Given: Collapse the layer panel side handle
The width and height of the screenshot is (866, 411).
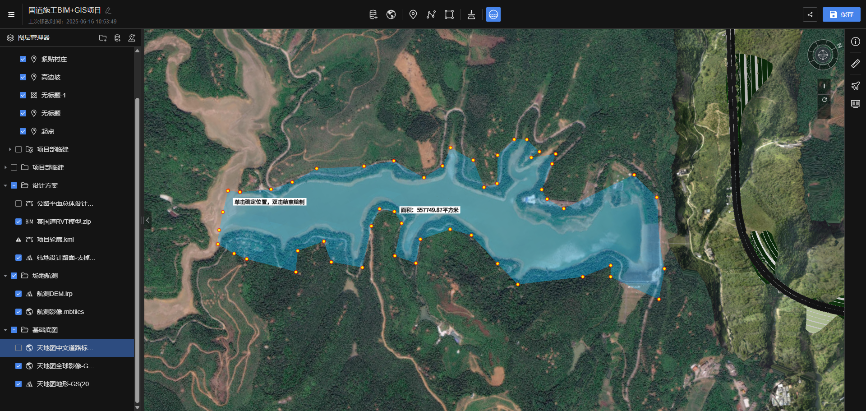Looking at the screenshot, I should click(x=147, y=220).
